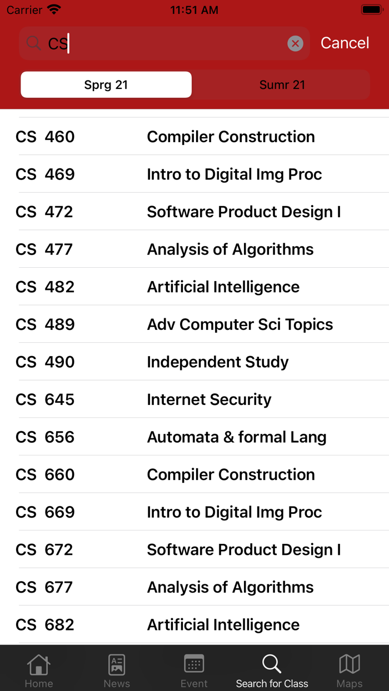Open the Maps tab icon
This screenshot has width=389, height=691.
pos(350,665)
